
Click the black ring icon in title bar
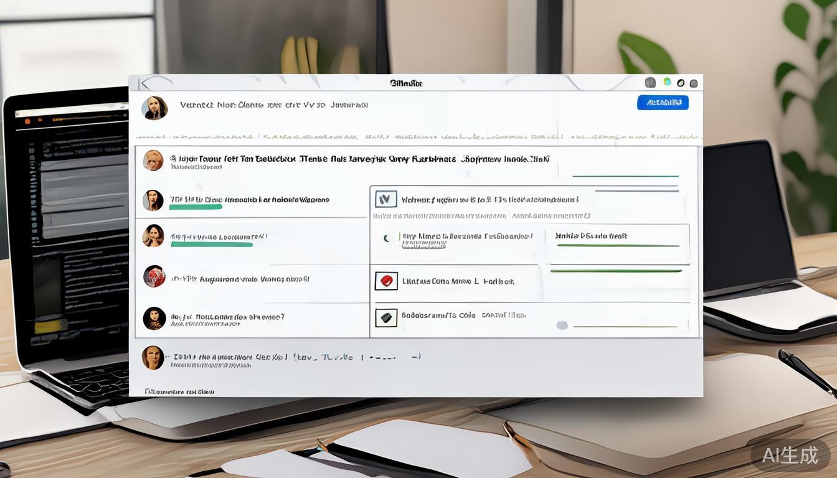(x=681, y=83)
